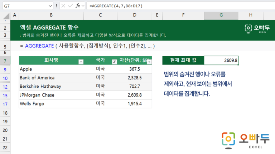Click the Apple company cell
Viewport: 275px width, 154px height.
coord(51,69)
